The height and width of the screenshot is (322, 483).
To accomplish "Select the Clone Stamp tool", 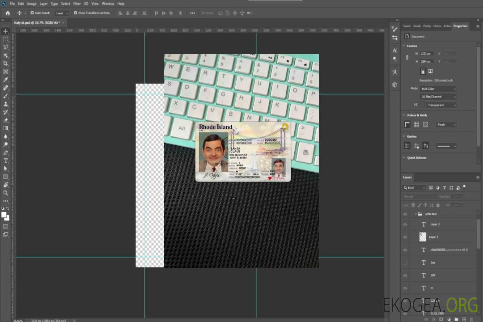I will tap(5, 104).
